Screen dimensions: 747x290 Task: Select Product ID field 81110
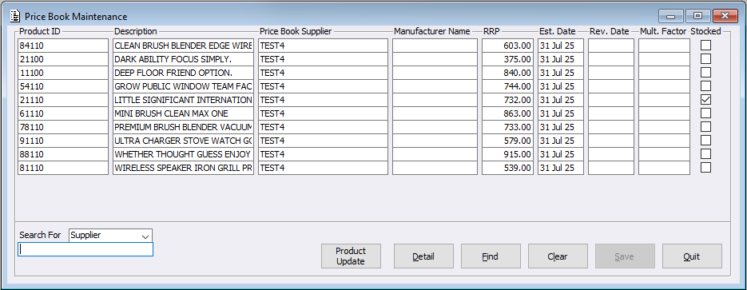tap(63, 168)
